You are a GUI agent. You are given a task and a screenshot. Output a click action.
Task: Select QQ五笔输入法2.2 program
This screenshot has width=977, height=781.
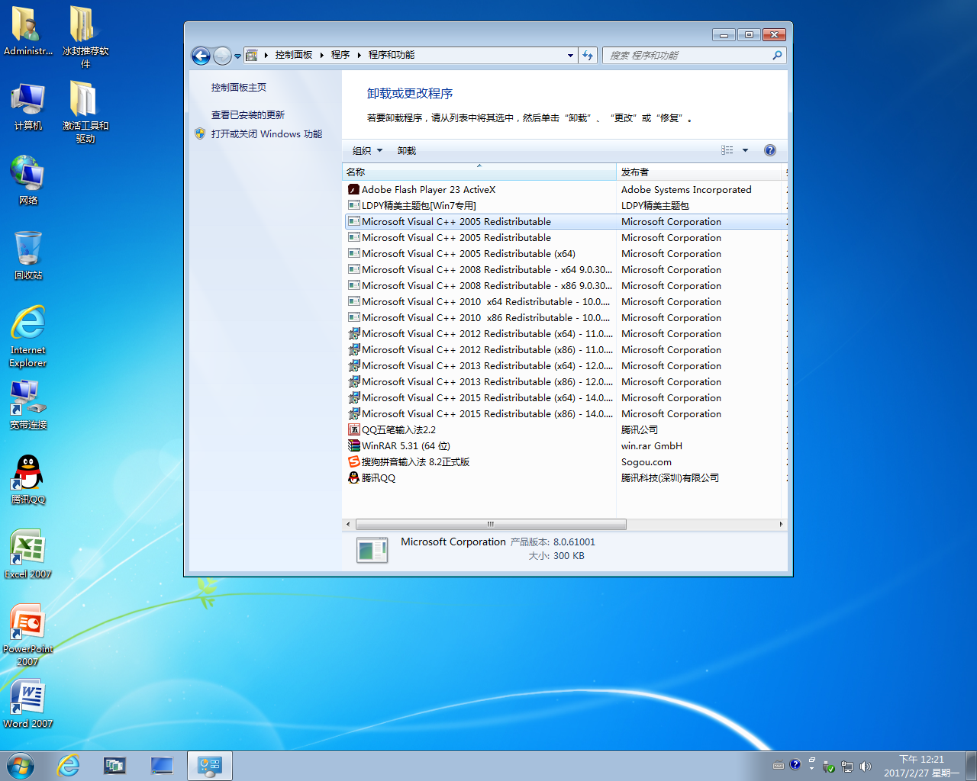click(x=565, y=430)
